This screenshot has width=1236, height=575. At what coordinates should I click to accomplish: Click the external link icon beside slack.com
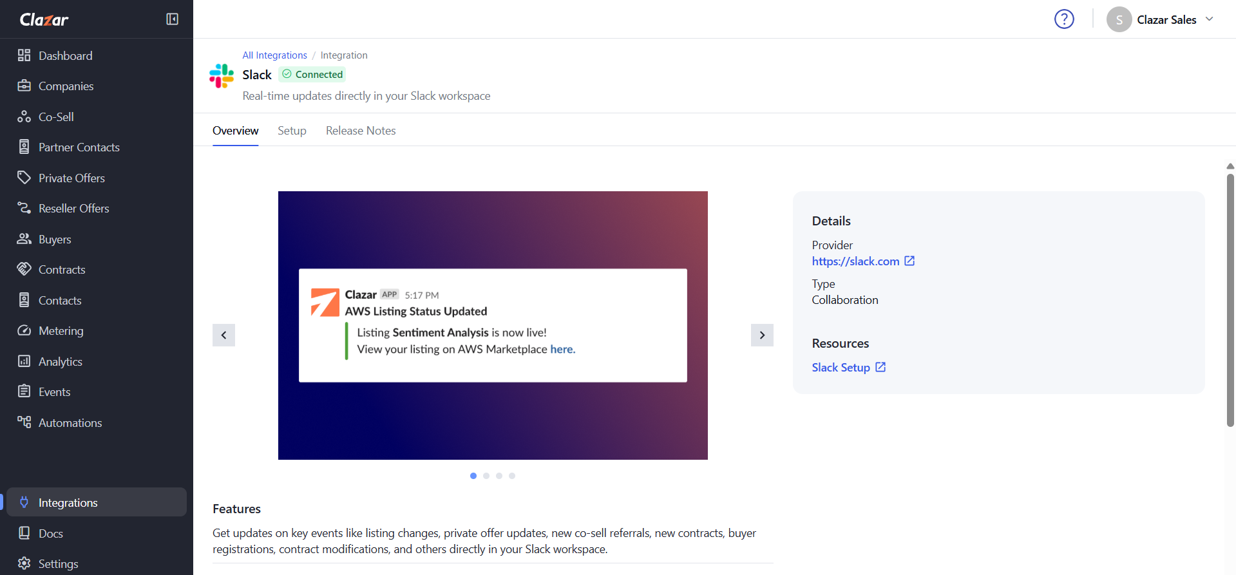click(x=909, y=261)
